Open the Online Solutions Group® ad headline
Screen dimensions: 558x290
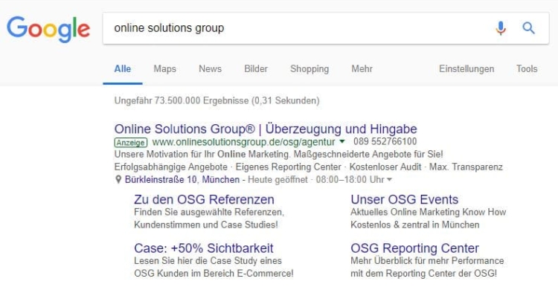[266, 129]
